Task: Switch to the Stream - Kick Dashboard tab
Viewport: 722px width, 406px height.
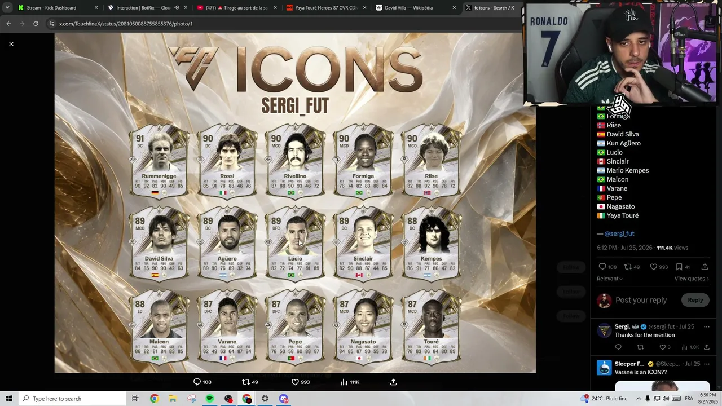Action: [x=51, y=8]
